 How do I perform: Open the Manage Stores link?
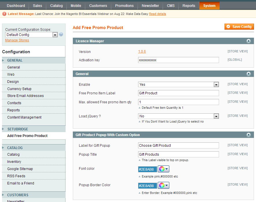click(17, 40)
